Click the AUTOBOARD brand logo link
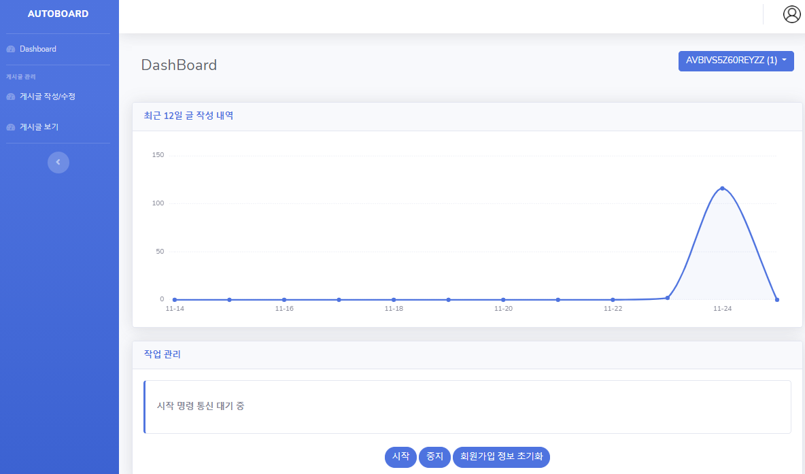805x474 pixels. coord(58,14)
